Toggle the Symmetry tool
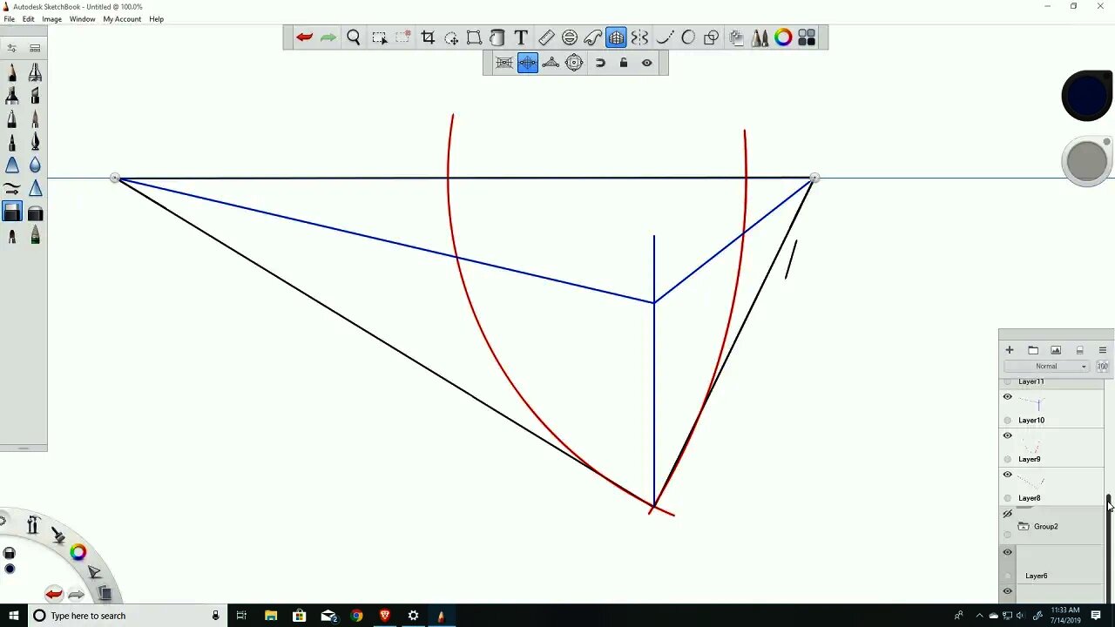The image size is (1115, 627). tap(640, 37)
